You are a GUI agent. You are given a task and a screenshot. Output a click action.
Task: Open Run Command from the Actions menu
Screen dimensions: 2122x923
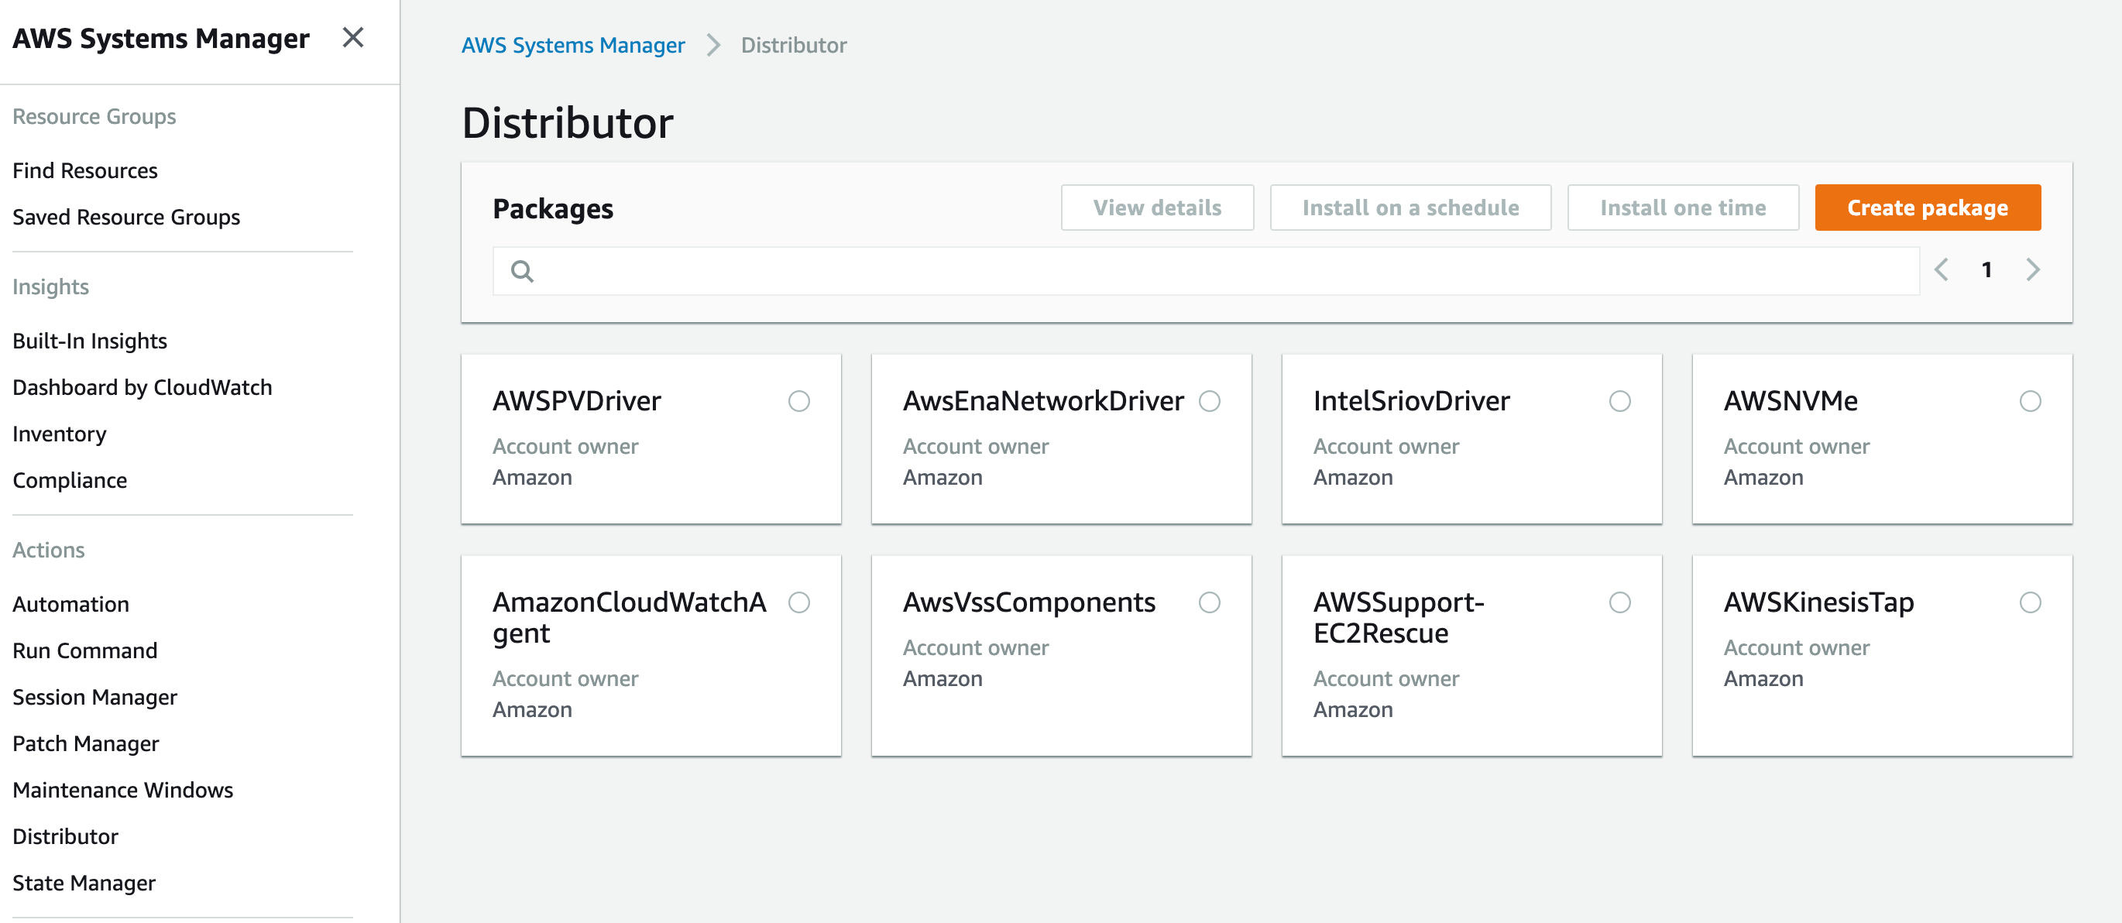[85, 650]
